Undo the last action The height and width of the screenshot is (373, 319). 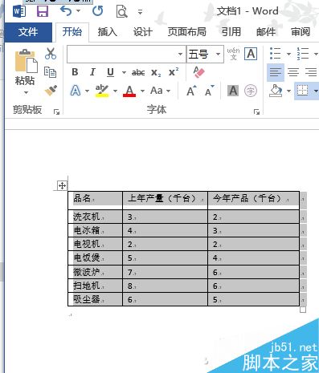click(x=66, y=11)
